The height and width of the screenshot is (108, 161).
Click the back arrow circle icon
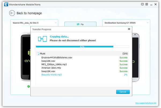pos(12,13)
